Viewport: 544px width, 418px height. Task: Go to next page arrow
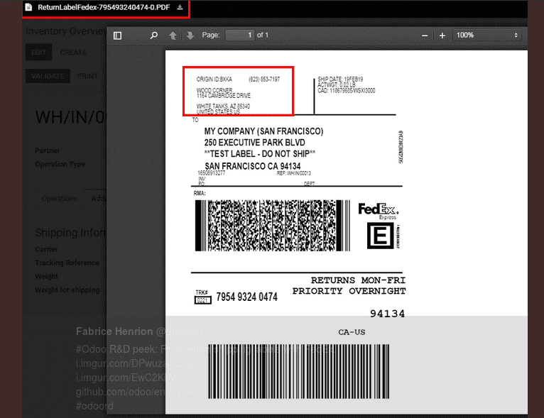click(190, 35)
